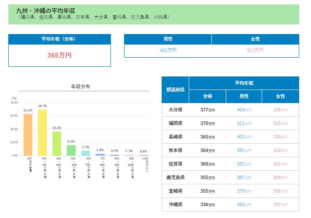Screen dimensions: 311x218
Task: Click 298万円 female value for 長崎県
Action: [x=280, y=137]
